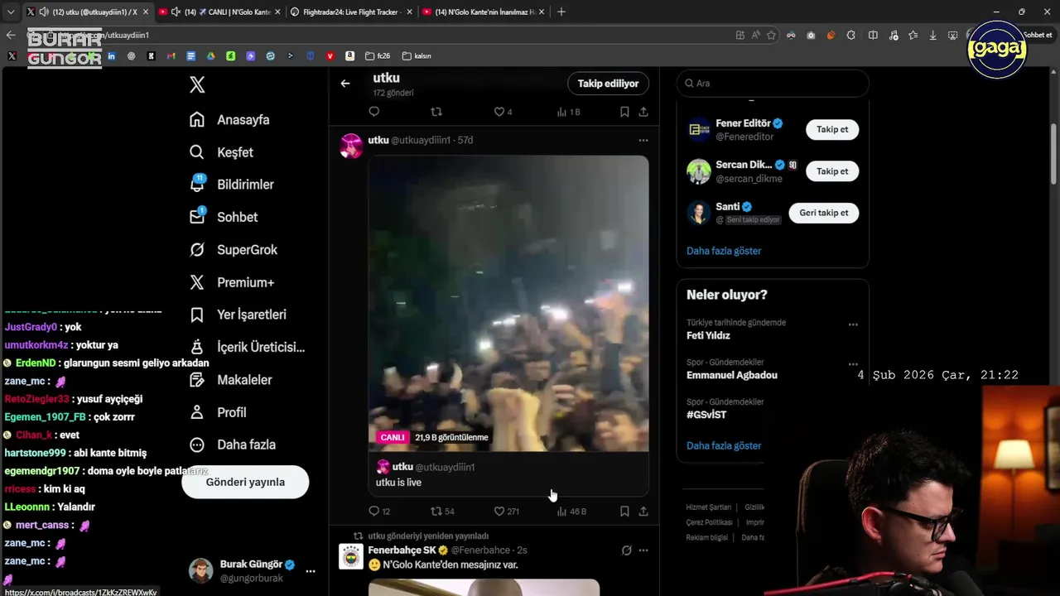
Task: Share the utku is live post
Action: tap(643, 512)
